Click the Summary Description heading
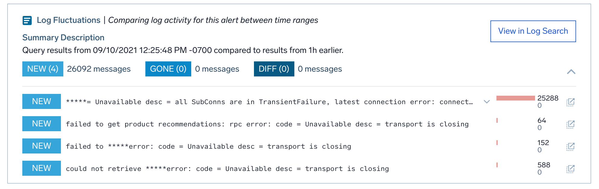Viewport: 599px width, 189px height. (x=63, y=38)
